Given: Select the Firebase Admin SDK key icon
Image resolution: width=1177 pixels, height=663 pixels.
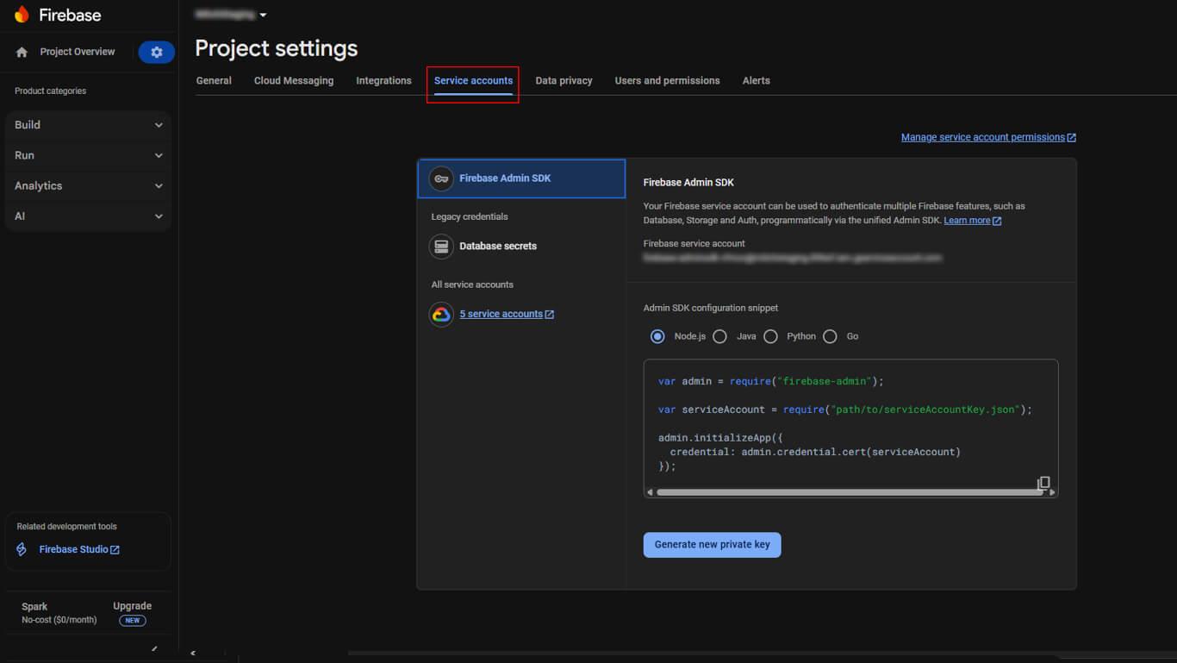Looking at the screenshot, I should (x=441, y=178).
